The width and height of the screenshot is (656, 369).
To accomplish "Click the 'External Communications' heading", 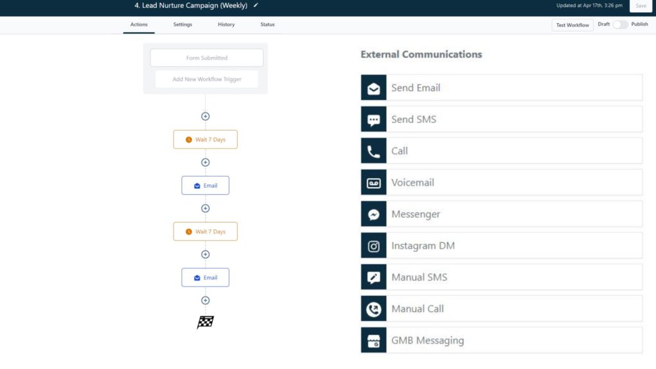I will point(422,54).
